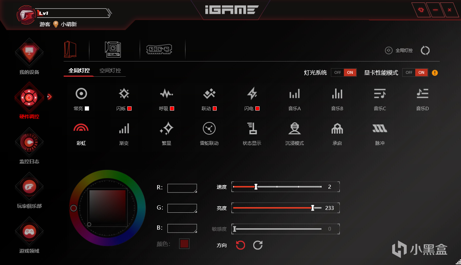461x265 pixels.
Task: Select the motherboard device icon
Action: tap(113, 49)
